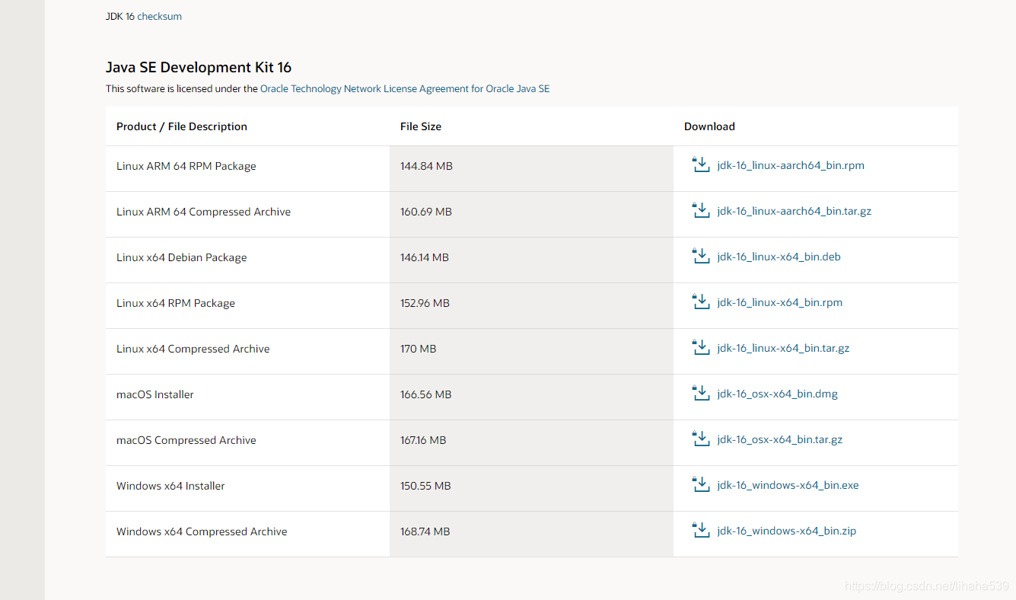Open Oracle Technology Network License Agreement link

pyautogui.click(x=405, y=88)
